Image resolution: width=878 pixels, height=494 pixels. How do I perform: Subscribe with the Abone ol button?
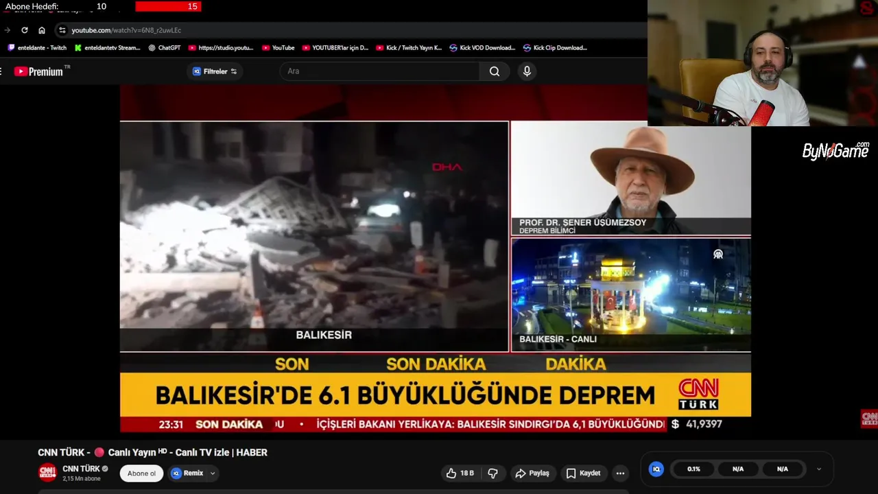(141, 473)
